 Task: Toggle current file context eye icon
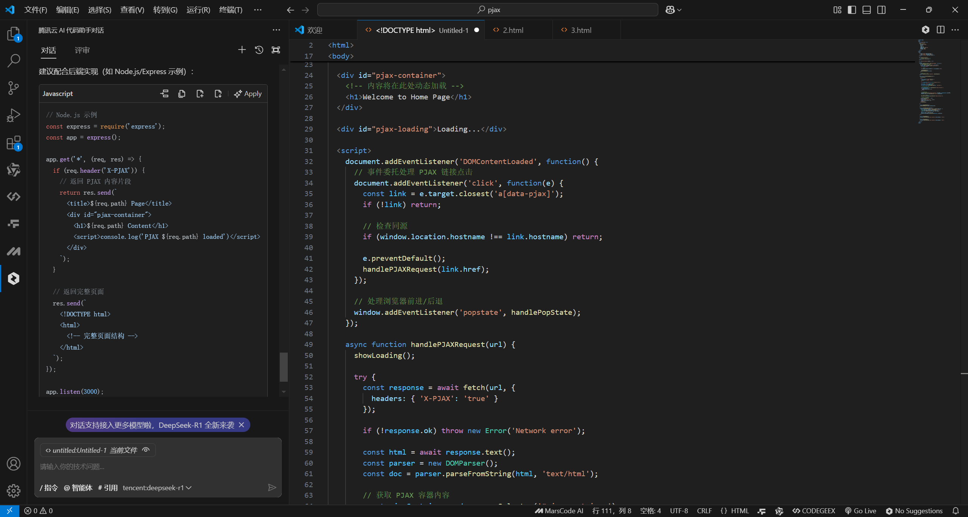point(146,450)
